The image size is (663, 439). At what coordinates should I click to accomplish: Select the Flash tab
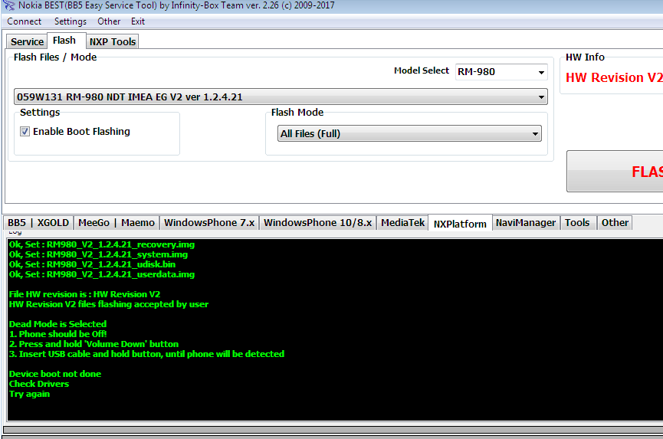tap(64, 40)
